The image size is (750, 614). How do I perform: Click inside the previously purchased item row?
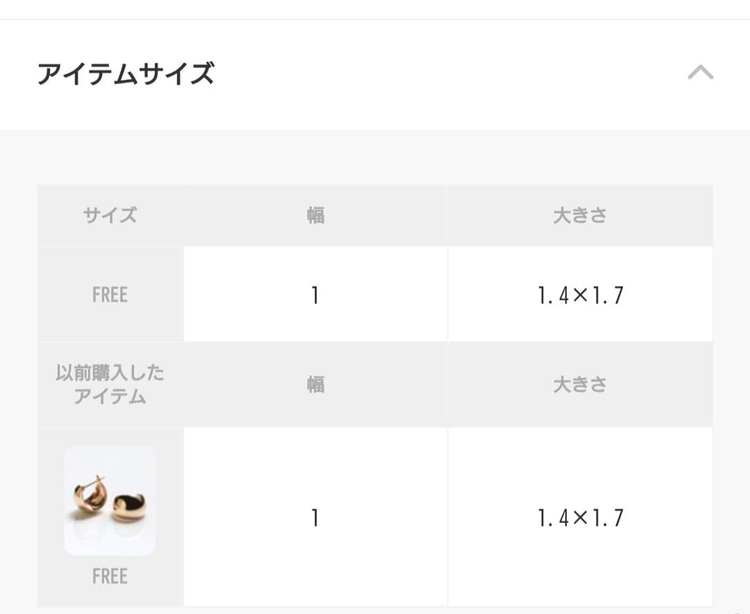click(315, 516)
